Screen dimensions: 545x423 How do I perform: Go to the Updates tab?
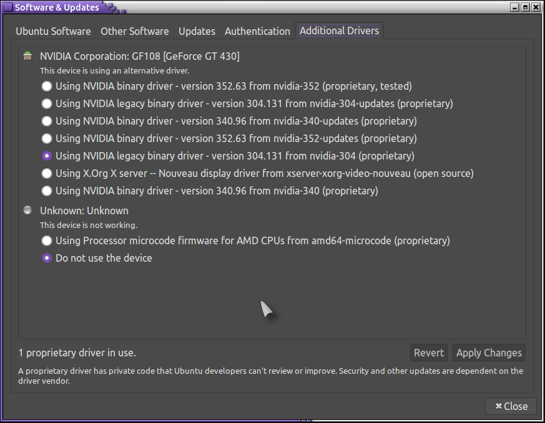tap(197, 31)
